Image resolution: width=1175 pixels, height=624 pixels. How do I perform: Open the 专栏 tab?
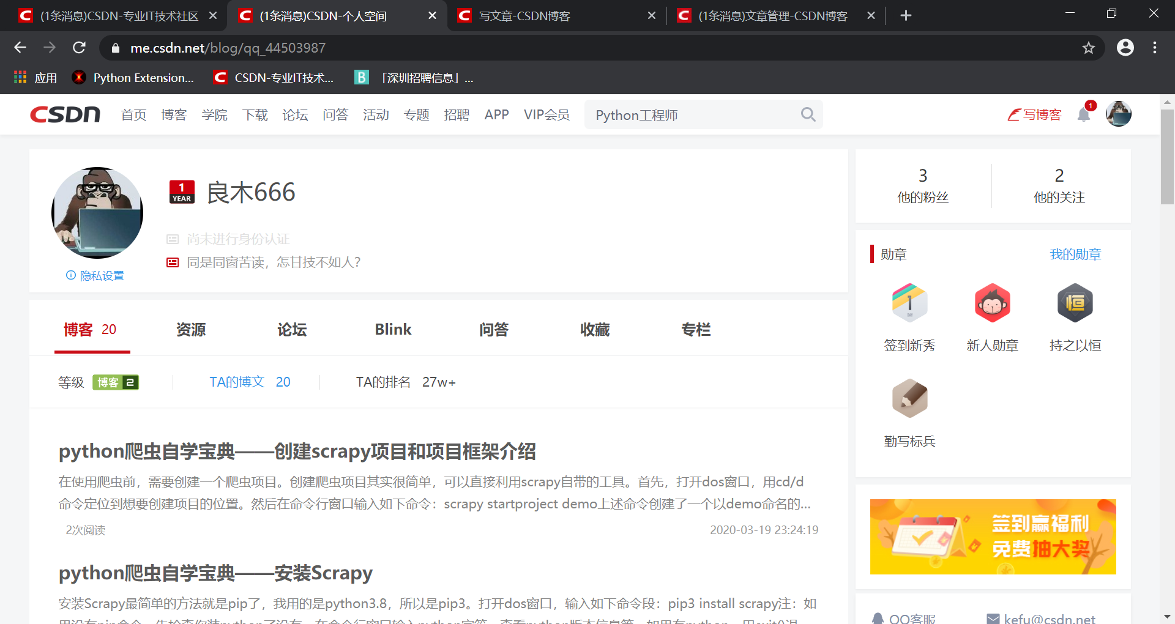tap(696, 330)
